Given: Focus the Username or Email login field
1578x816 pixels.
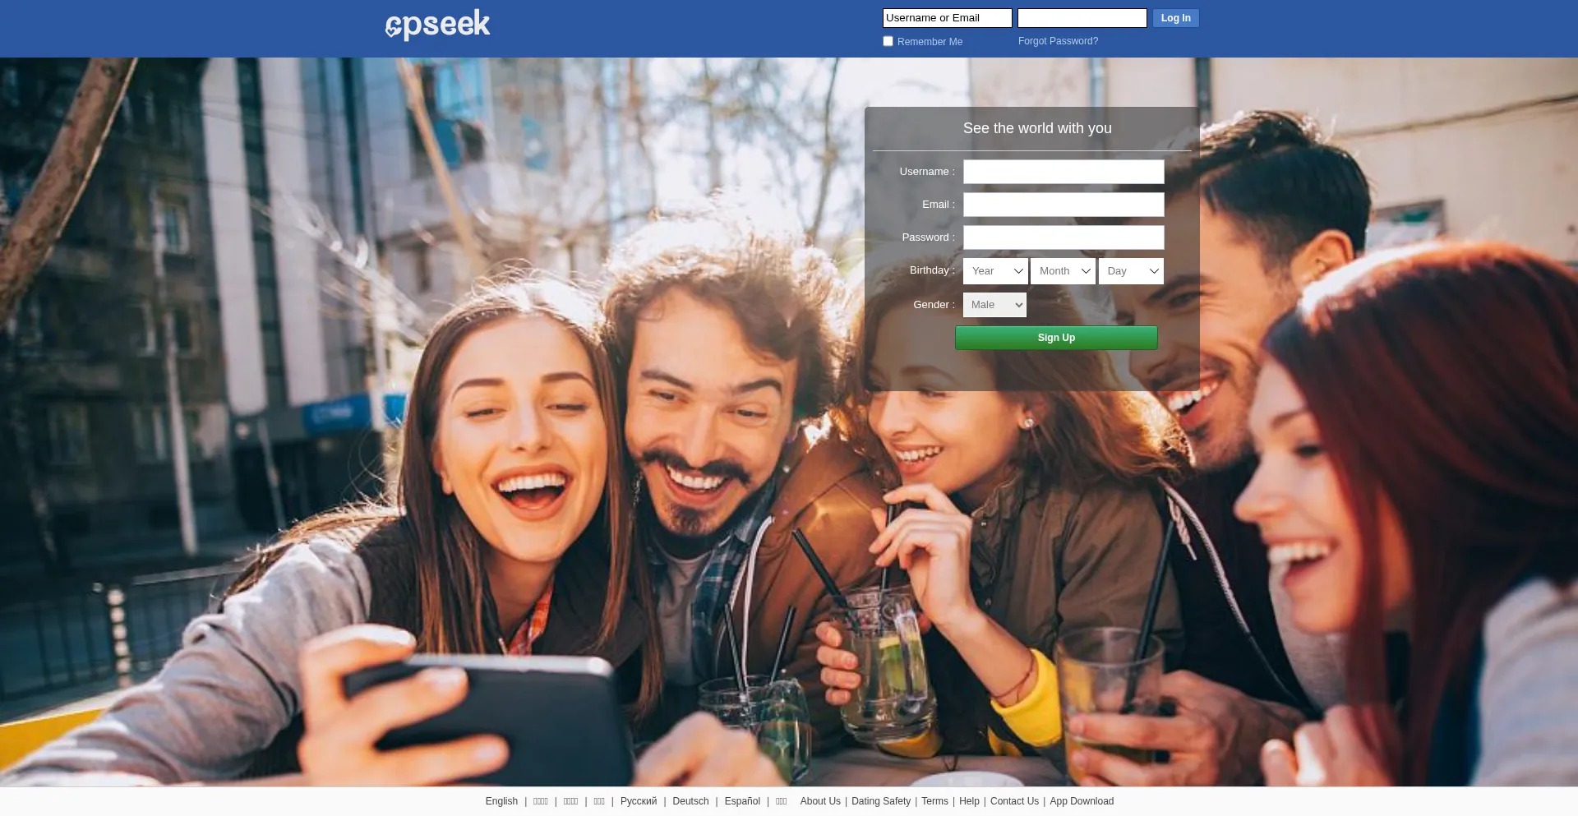Looking at the screenshot, I should click(947, 18).
